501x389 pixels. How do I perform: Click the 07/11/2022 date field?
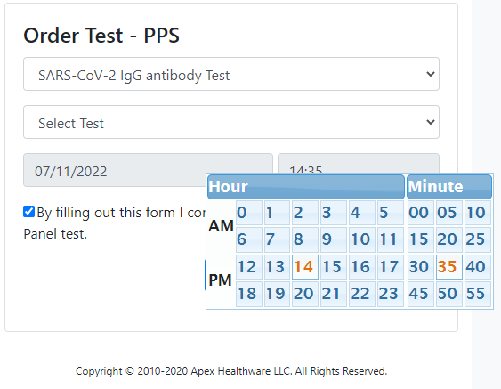click(148, 170)
